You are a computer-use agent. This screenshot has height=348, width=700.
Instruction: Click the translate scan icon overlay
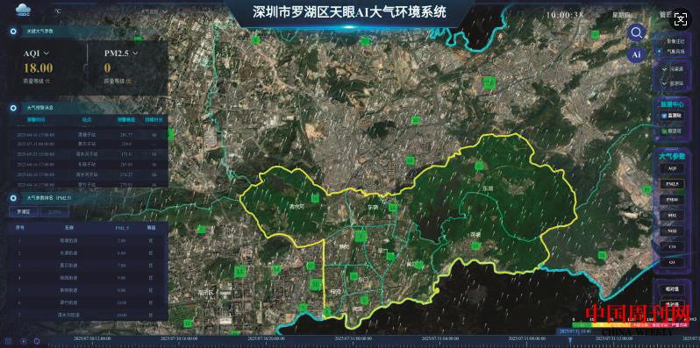point(681,19)
